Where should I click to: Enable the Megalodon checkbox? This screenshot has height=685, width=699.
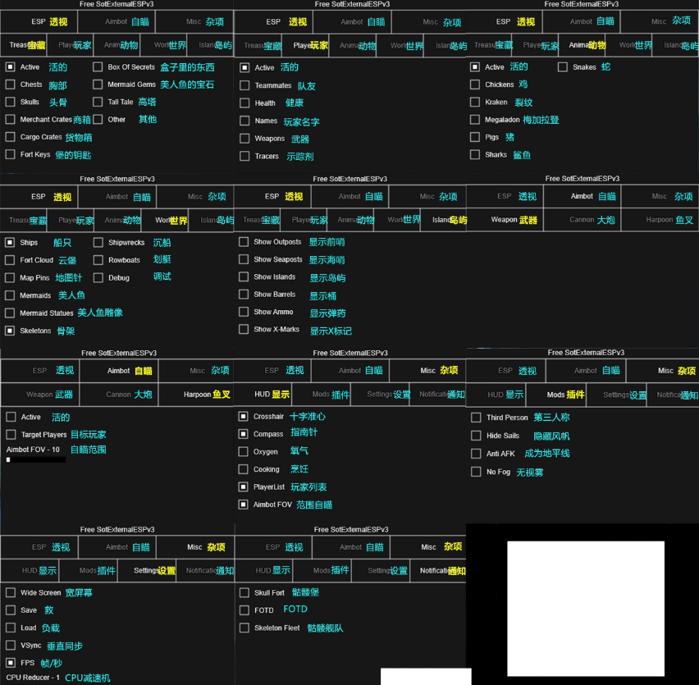[475, 120]
